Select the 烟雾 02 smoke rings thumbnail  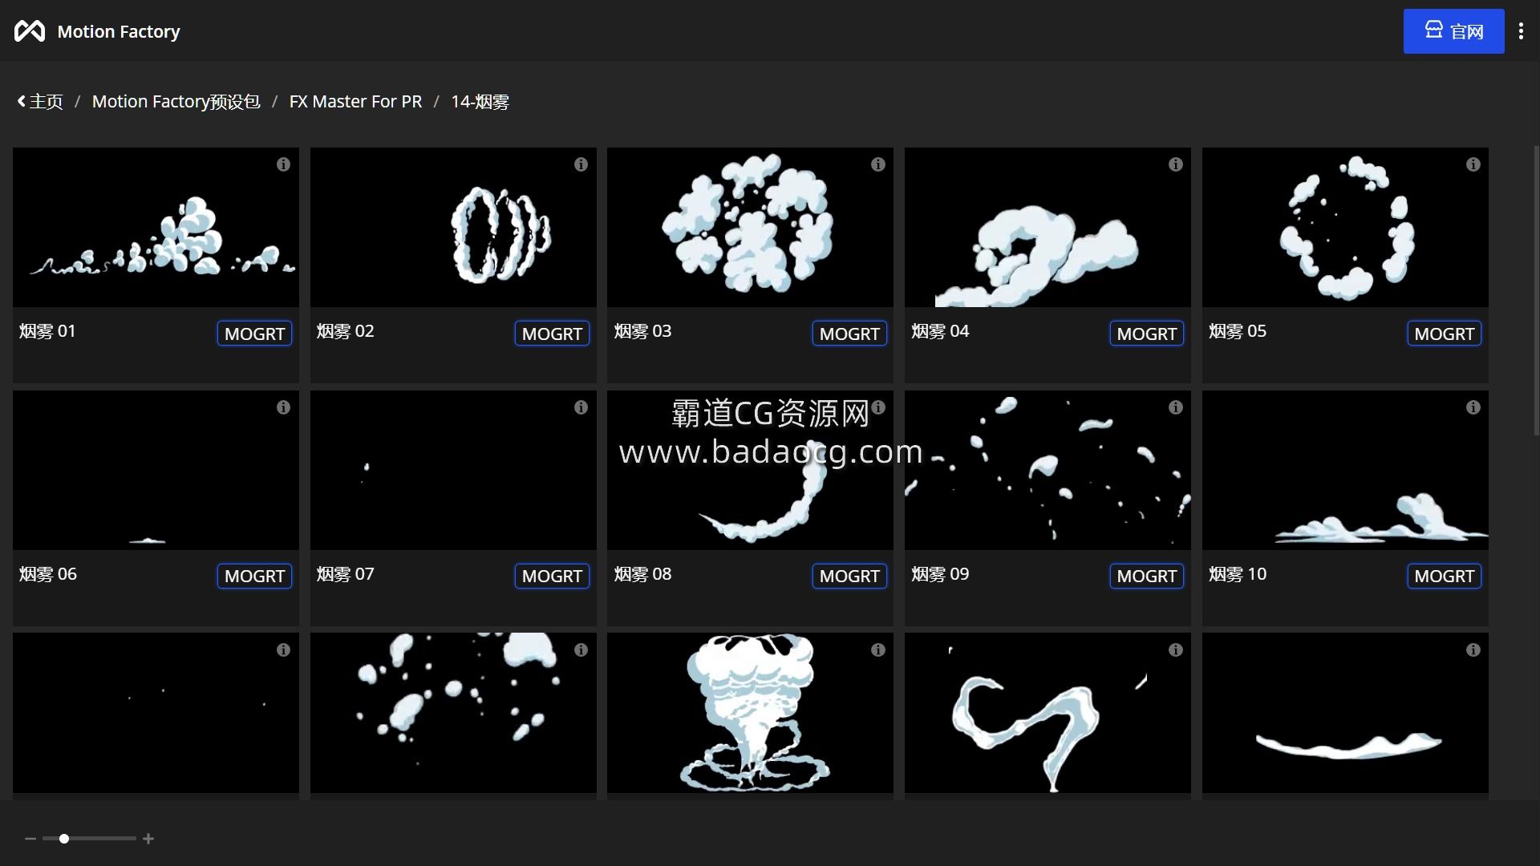tap(453, 227)
